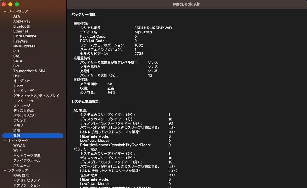Select ボリューム in the sidebar
Image resolution: width=307 pixels, height=188 pixels.
click(22, 166)
